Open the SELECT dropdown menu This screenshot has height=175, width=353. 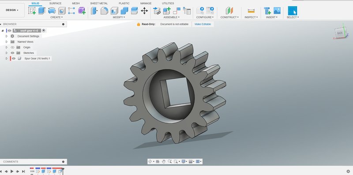(293, 17)
